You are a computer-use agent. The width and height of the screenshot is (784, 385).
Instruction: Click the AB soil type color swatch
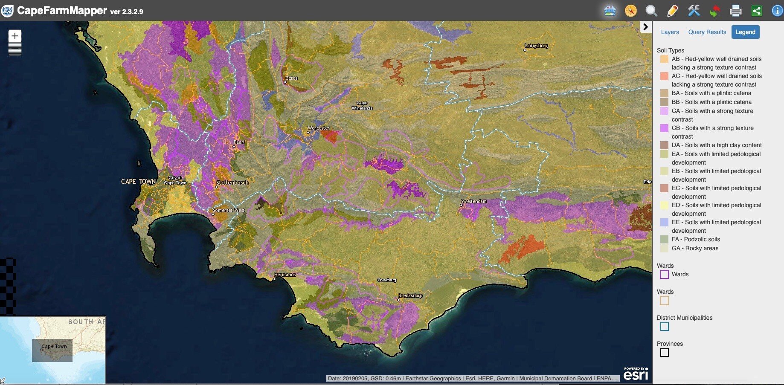tap(664, 59)
